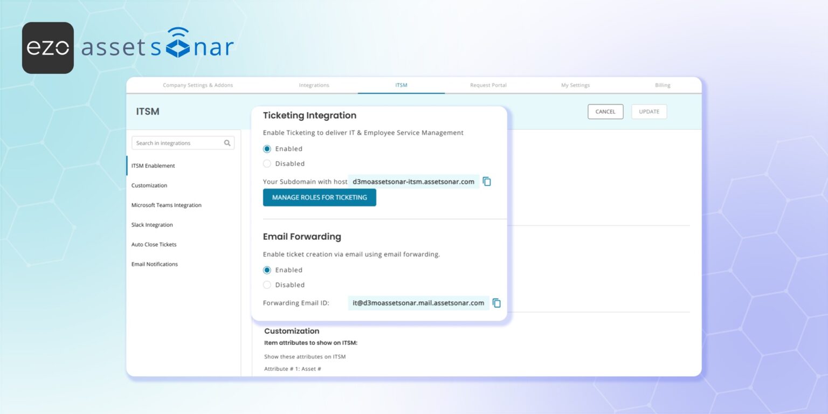828x414 pixels.
Task: Click the Email Forwarding heading
Action: (x=302, y=237)
